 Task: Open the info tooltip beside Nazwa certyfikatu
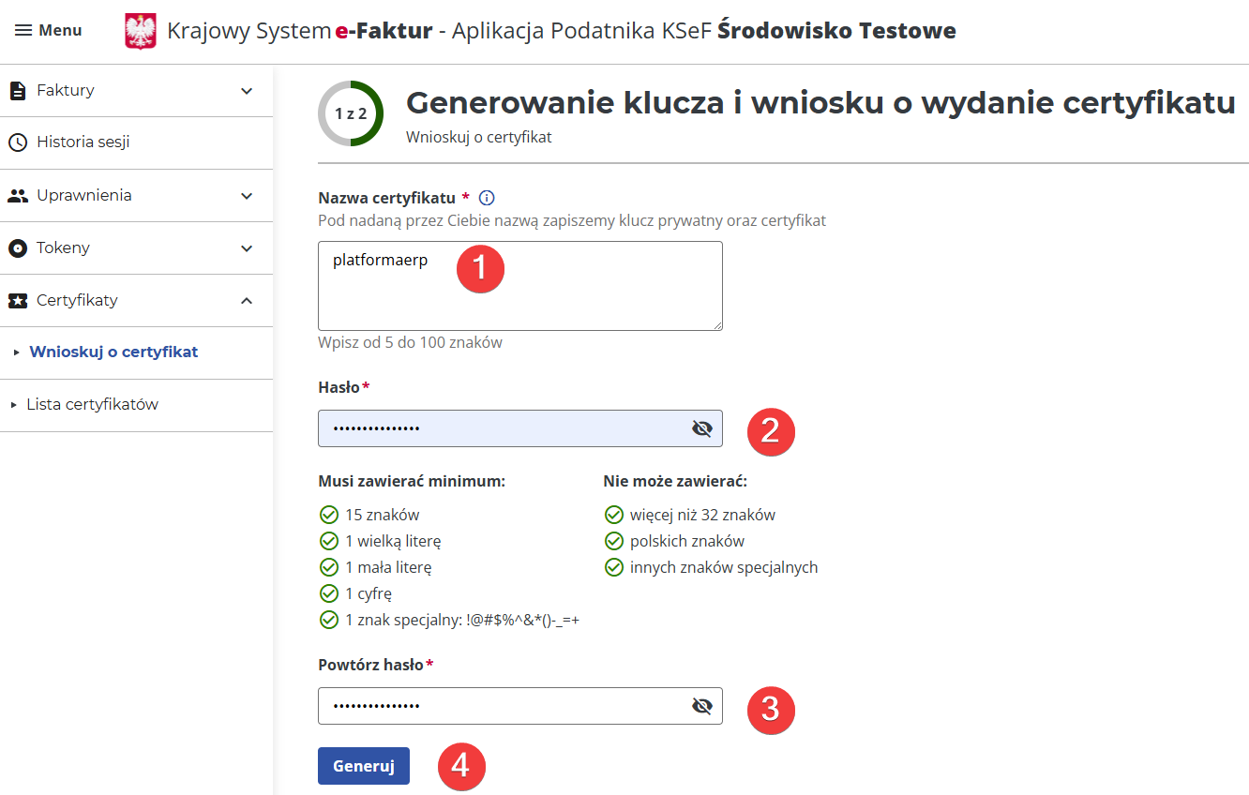[x=486, y=197]
